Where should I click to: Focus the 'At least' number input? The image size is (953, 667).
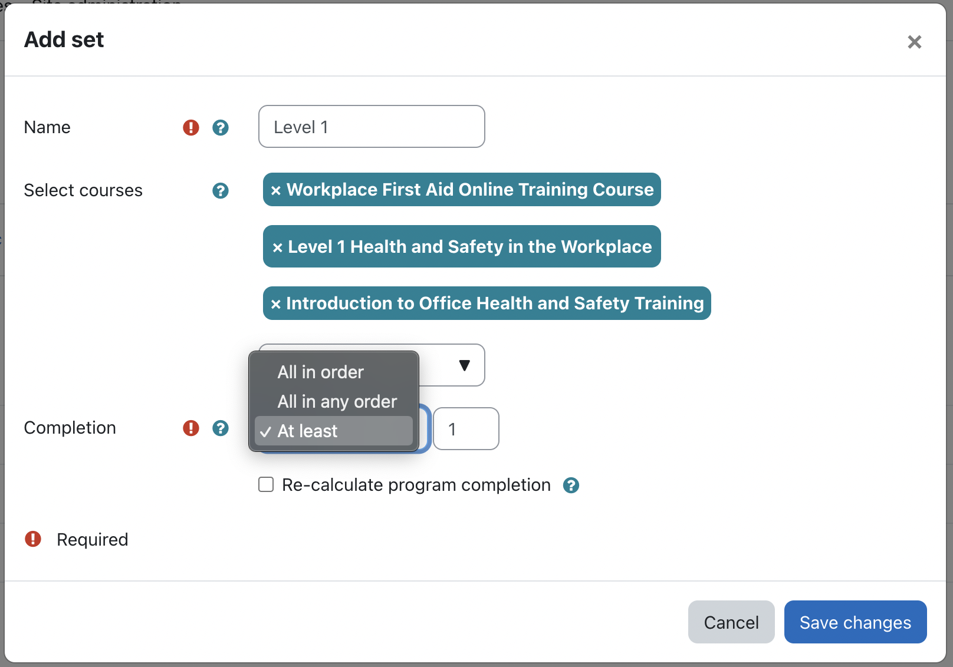[x=466, y=429]
